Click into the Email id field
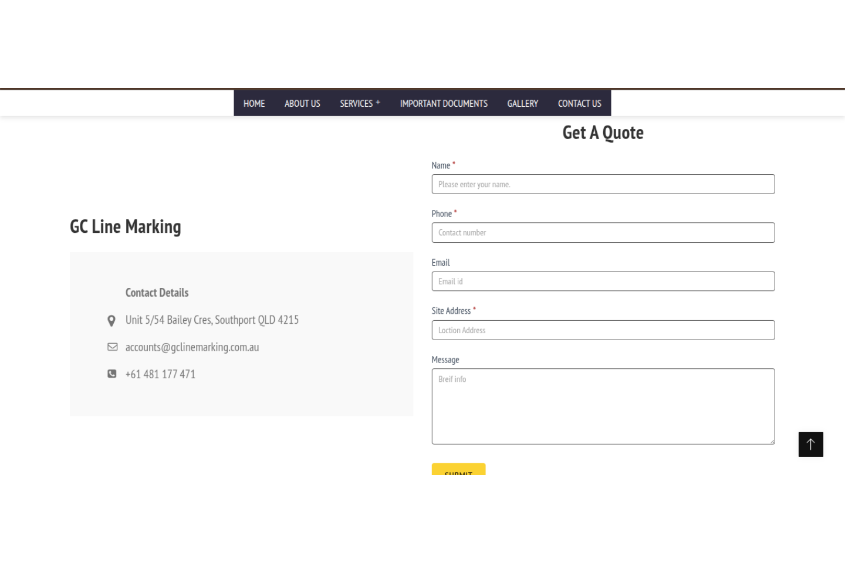The width and height of the screenshot is (845, 563). [603, 281]
